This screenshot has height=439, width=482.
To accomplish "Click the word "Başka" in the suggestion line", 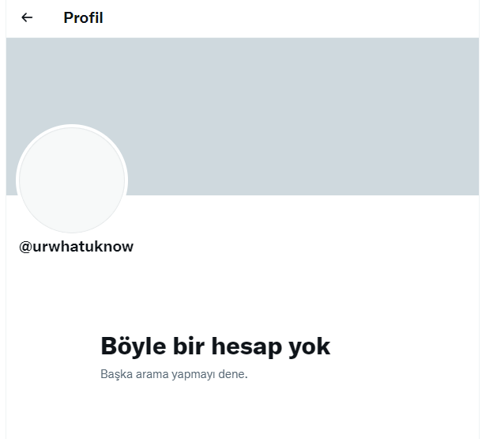I will point(116,375).
